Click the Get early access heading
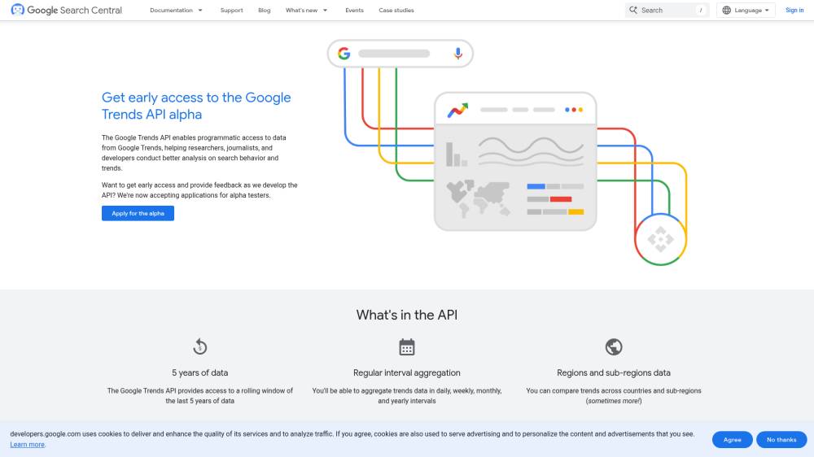Screen dimensions: 814x457 point(196,106)
